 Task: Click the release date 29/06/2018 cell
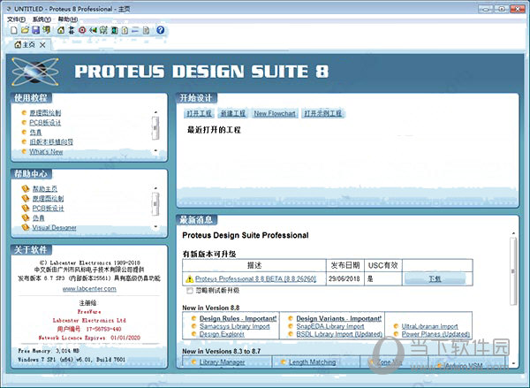pyautogui.click(x=344, y=279)
